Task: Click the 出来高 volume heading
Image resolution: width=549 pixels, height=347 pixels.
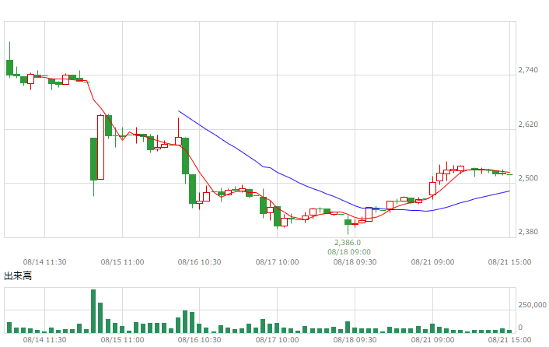Action: click(18, 276)
